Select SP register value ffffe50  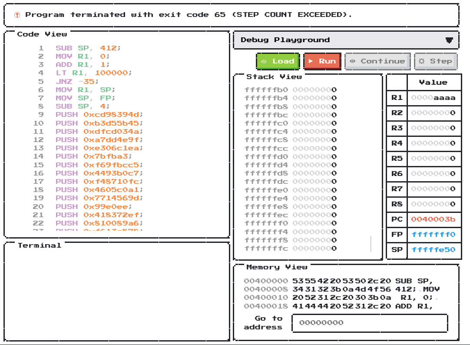point(434,250)
